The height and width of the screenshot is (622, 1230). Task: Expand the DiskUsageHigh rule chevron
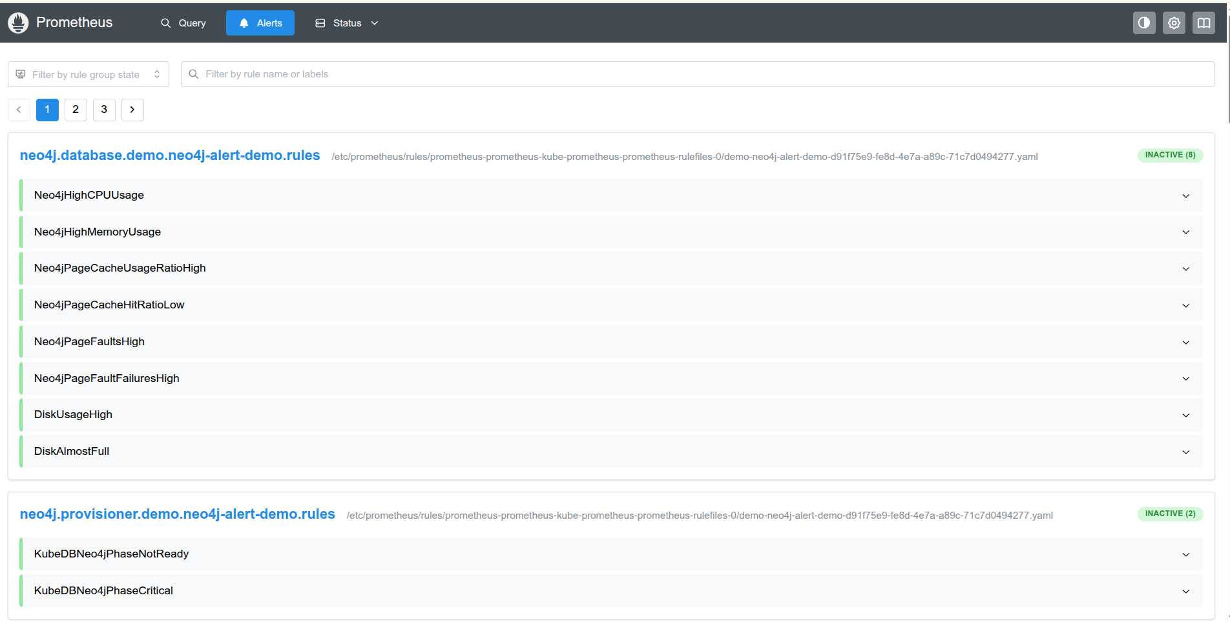coord(1186,415)
